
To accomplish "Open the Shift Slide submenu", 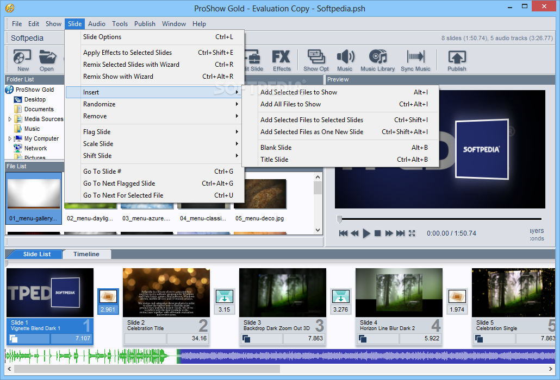I will [x=154, y=156].
